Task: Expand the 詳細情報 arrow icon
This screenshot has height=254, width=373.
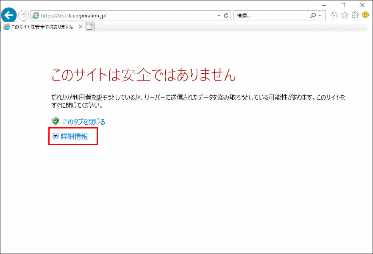Action: point(56,136)
